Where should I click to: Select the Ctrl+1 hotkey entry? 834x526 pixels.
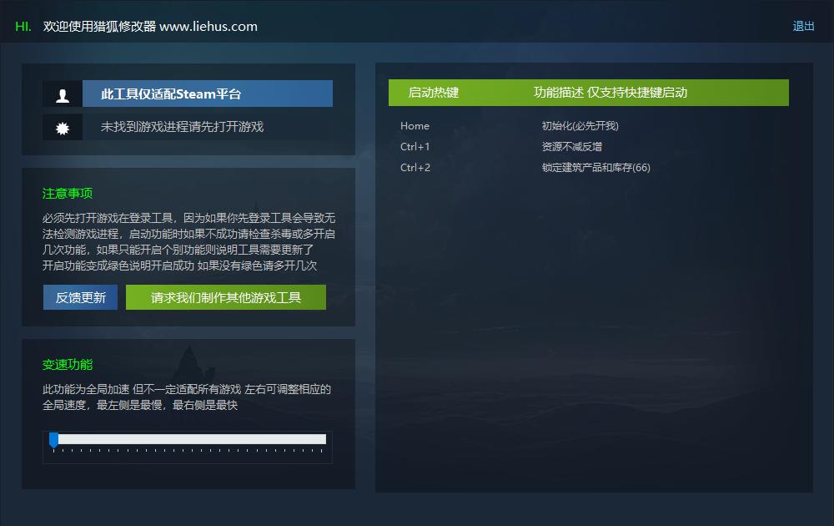click(x=414, y=146)
